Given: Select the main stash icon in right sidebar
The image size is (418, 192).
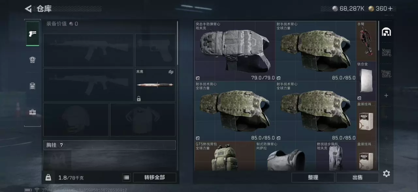Looking at the screenshot, I should click(x=386, y=32).
